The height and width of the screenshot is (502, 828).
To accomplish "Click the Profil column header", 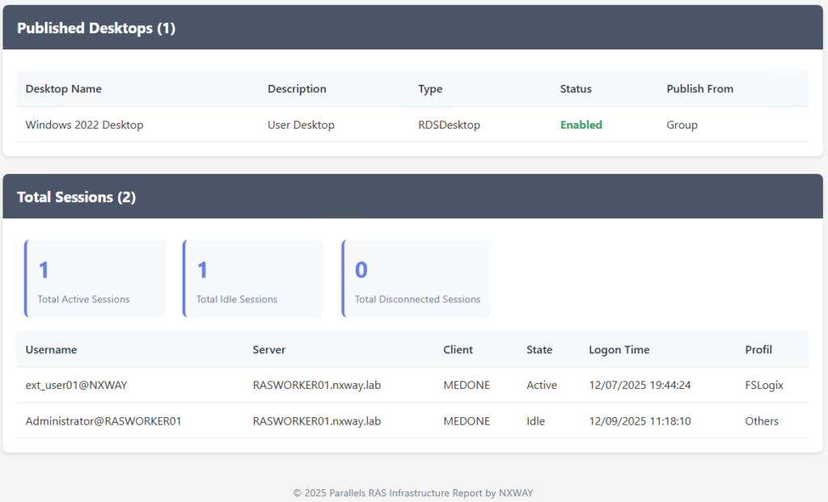I will tap(758, 350).
